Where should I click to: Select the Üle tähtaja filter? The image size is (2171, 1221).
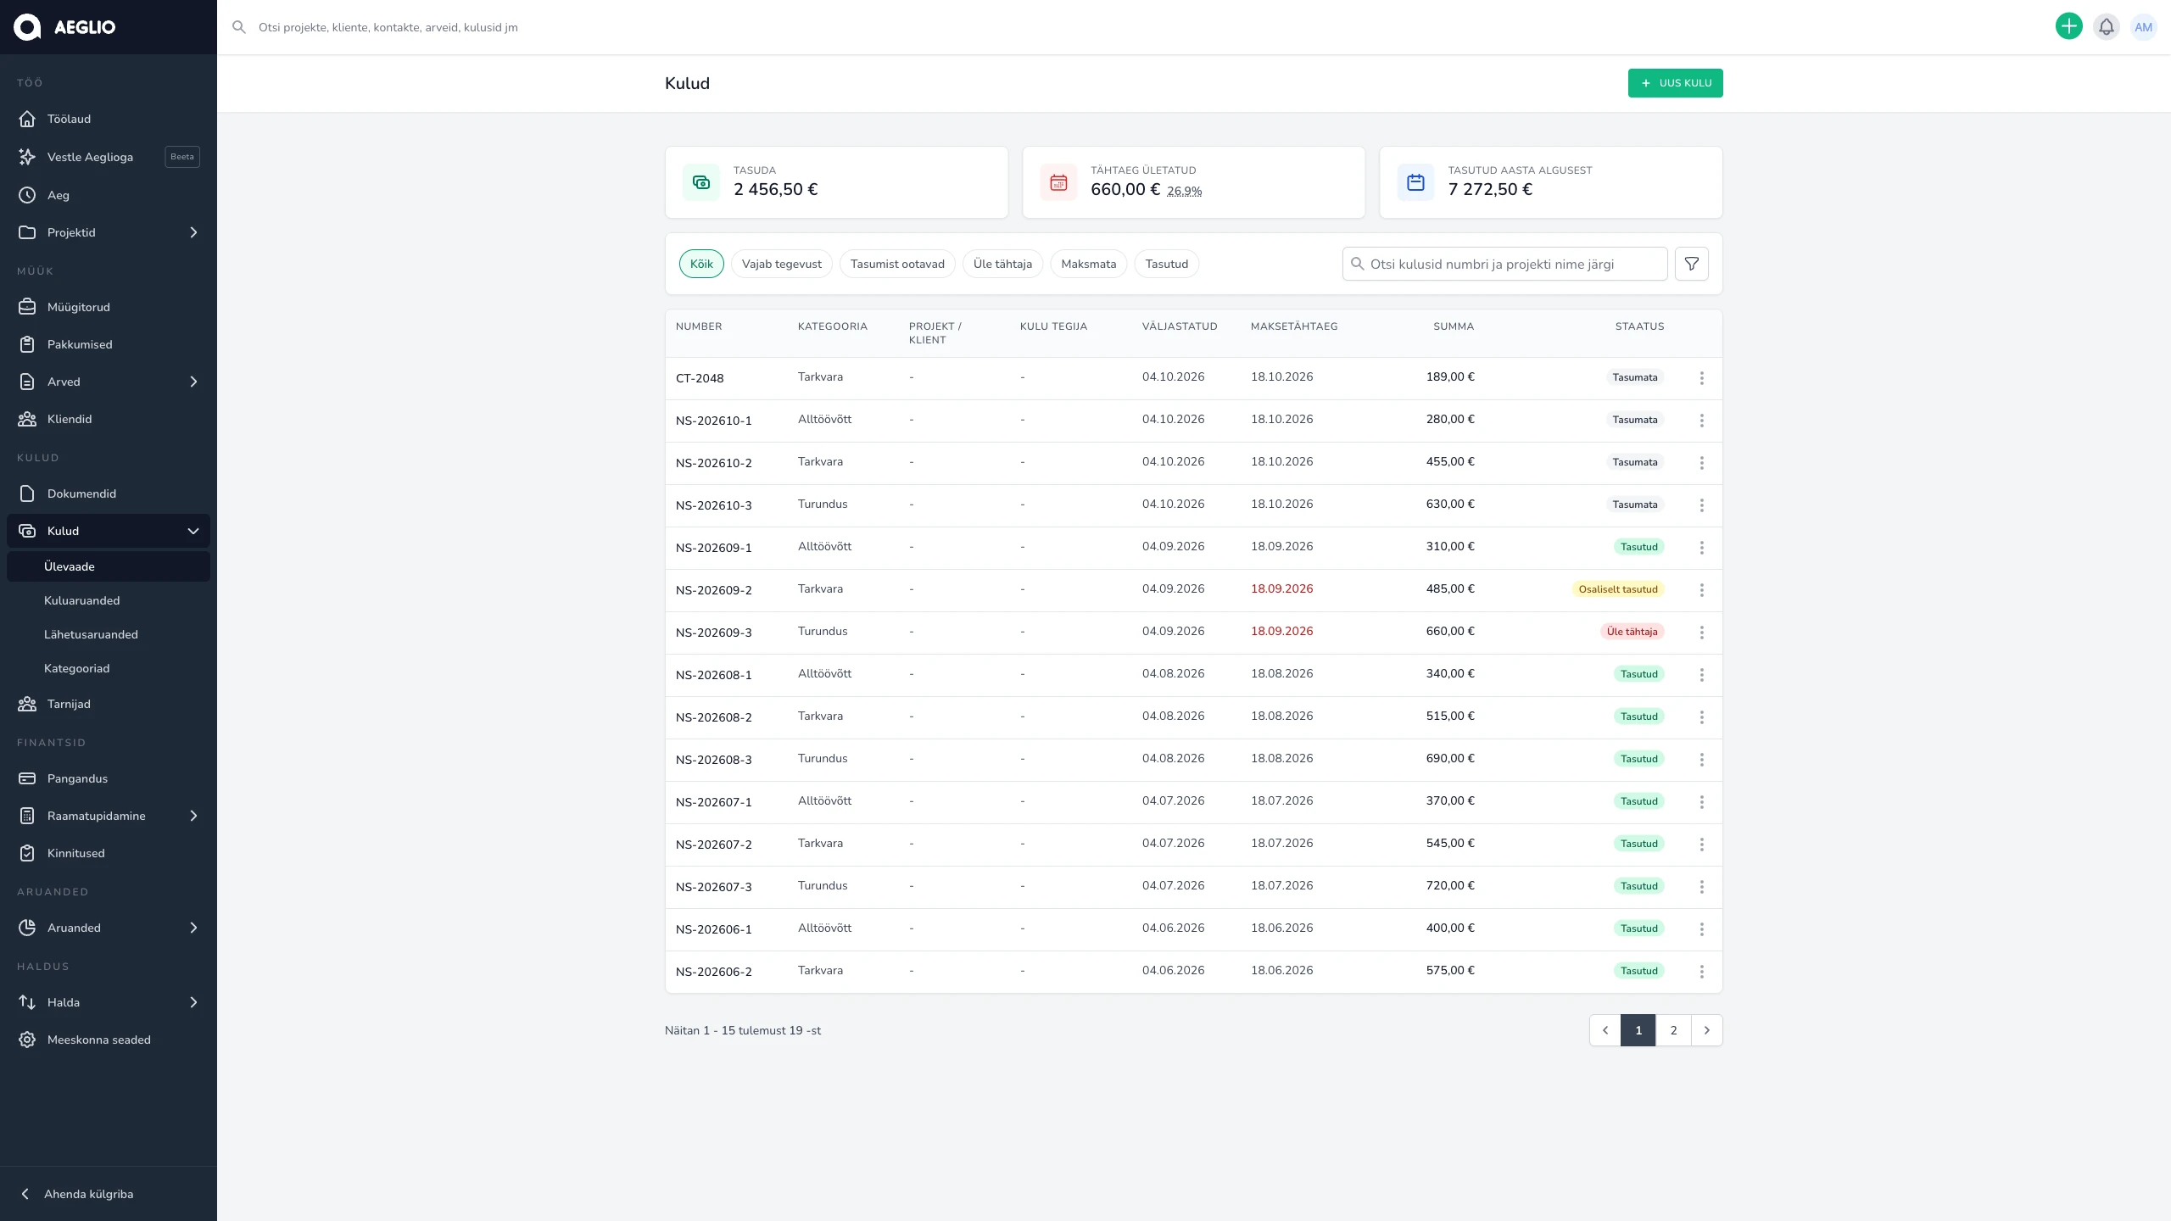tap(1002, 264)
